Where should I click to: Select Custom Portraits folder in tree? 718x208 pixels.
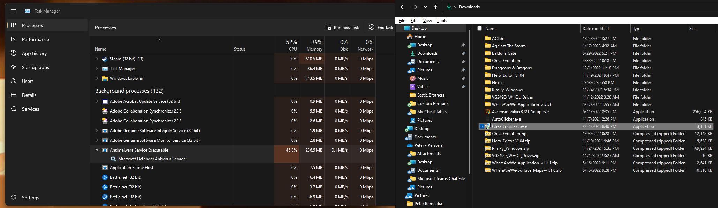click(433, 103)
